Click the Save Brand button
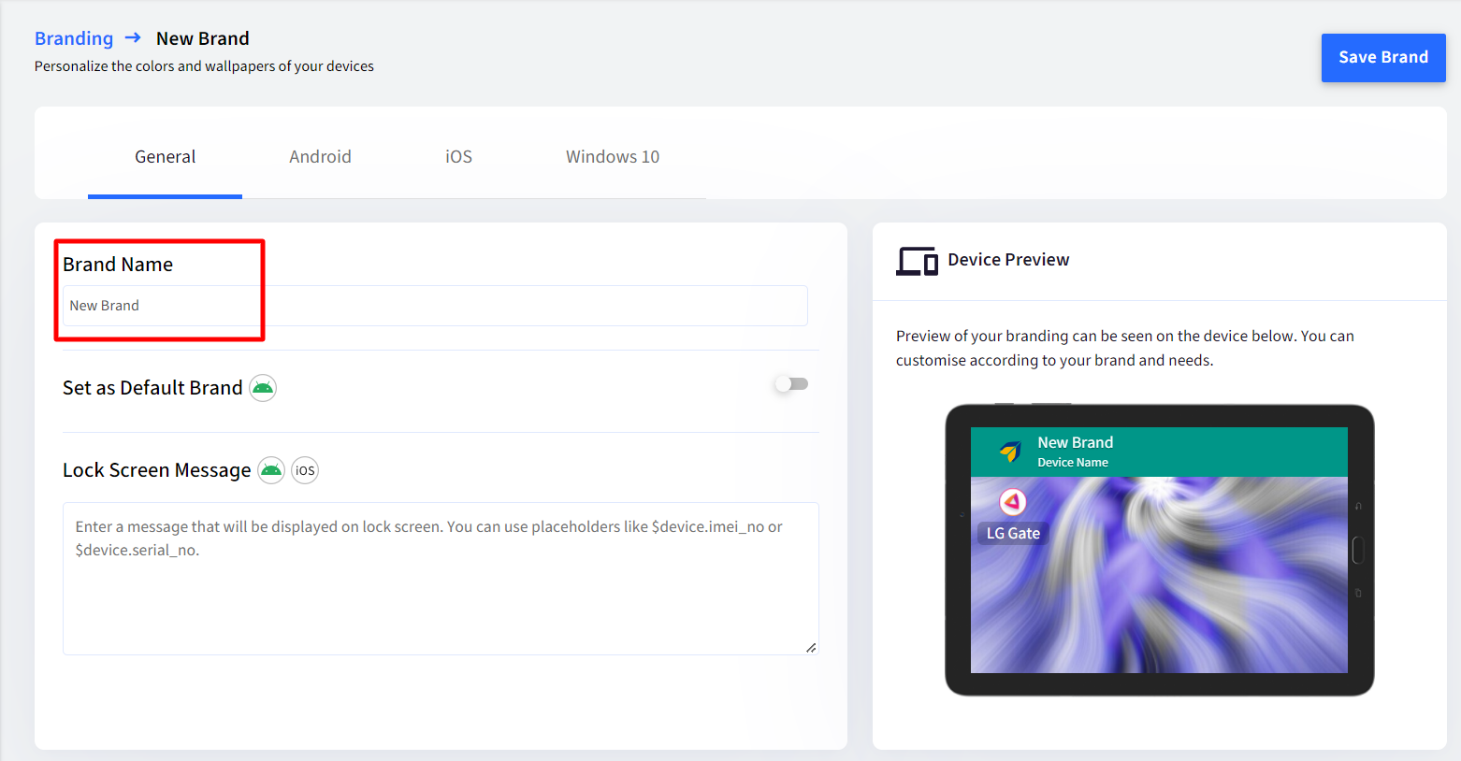Viewport: 1461px width, 761px height. click(x=1383, y=58)
